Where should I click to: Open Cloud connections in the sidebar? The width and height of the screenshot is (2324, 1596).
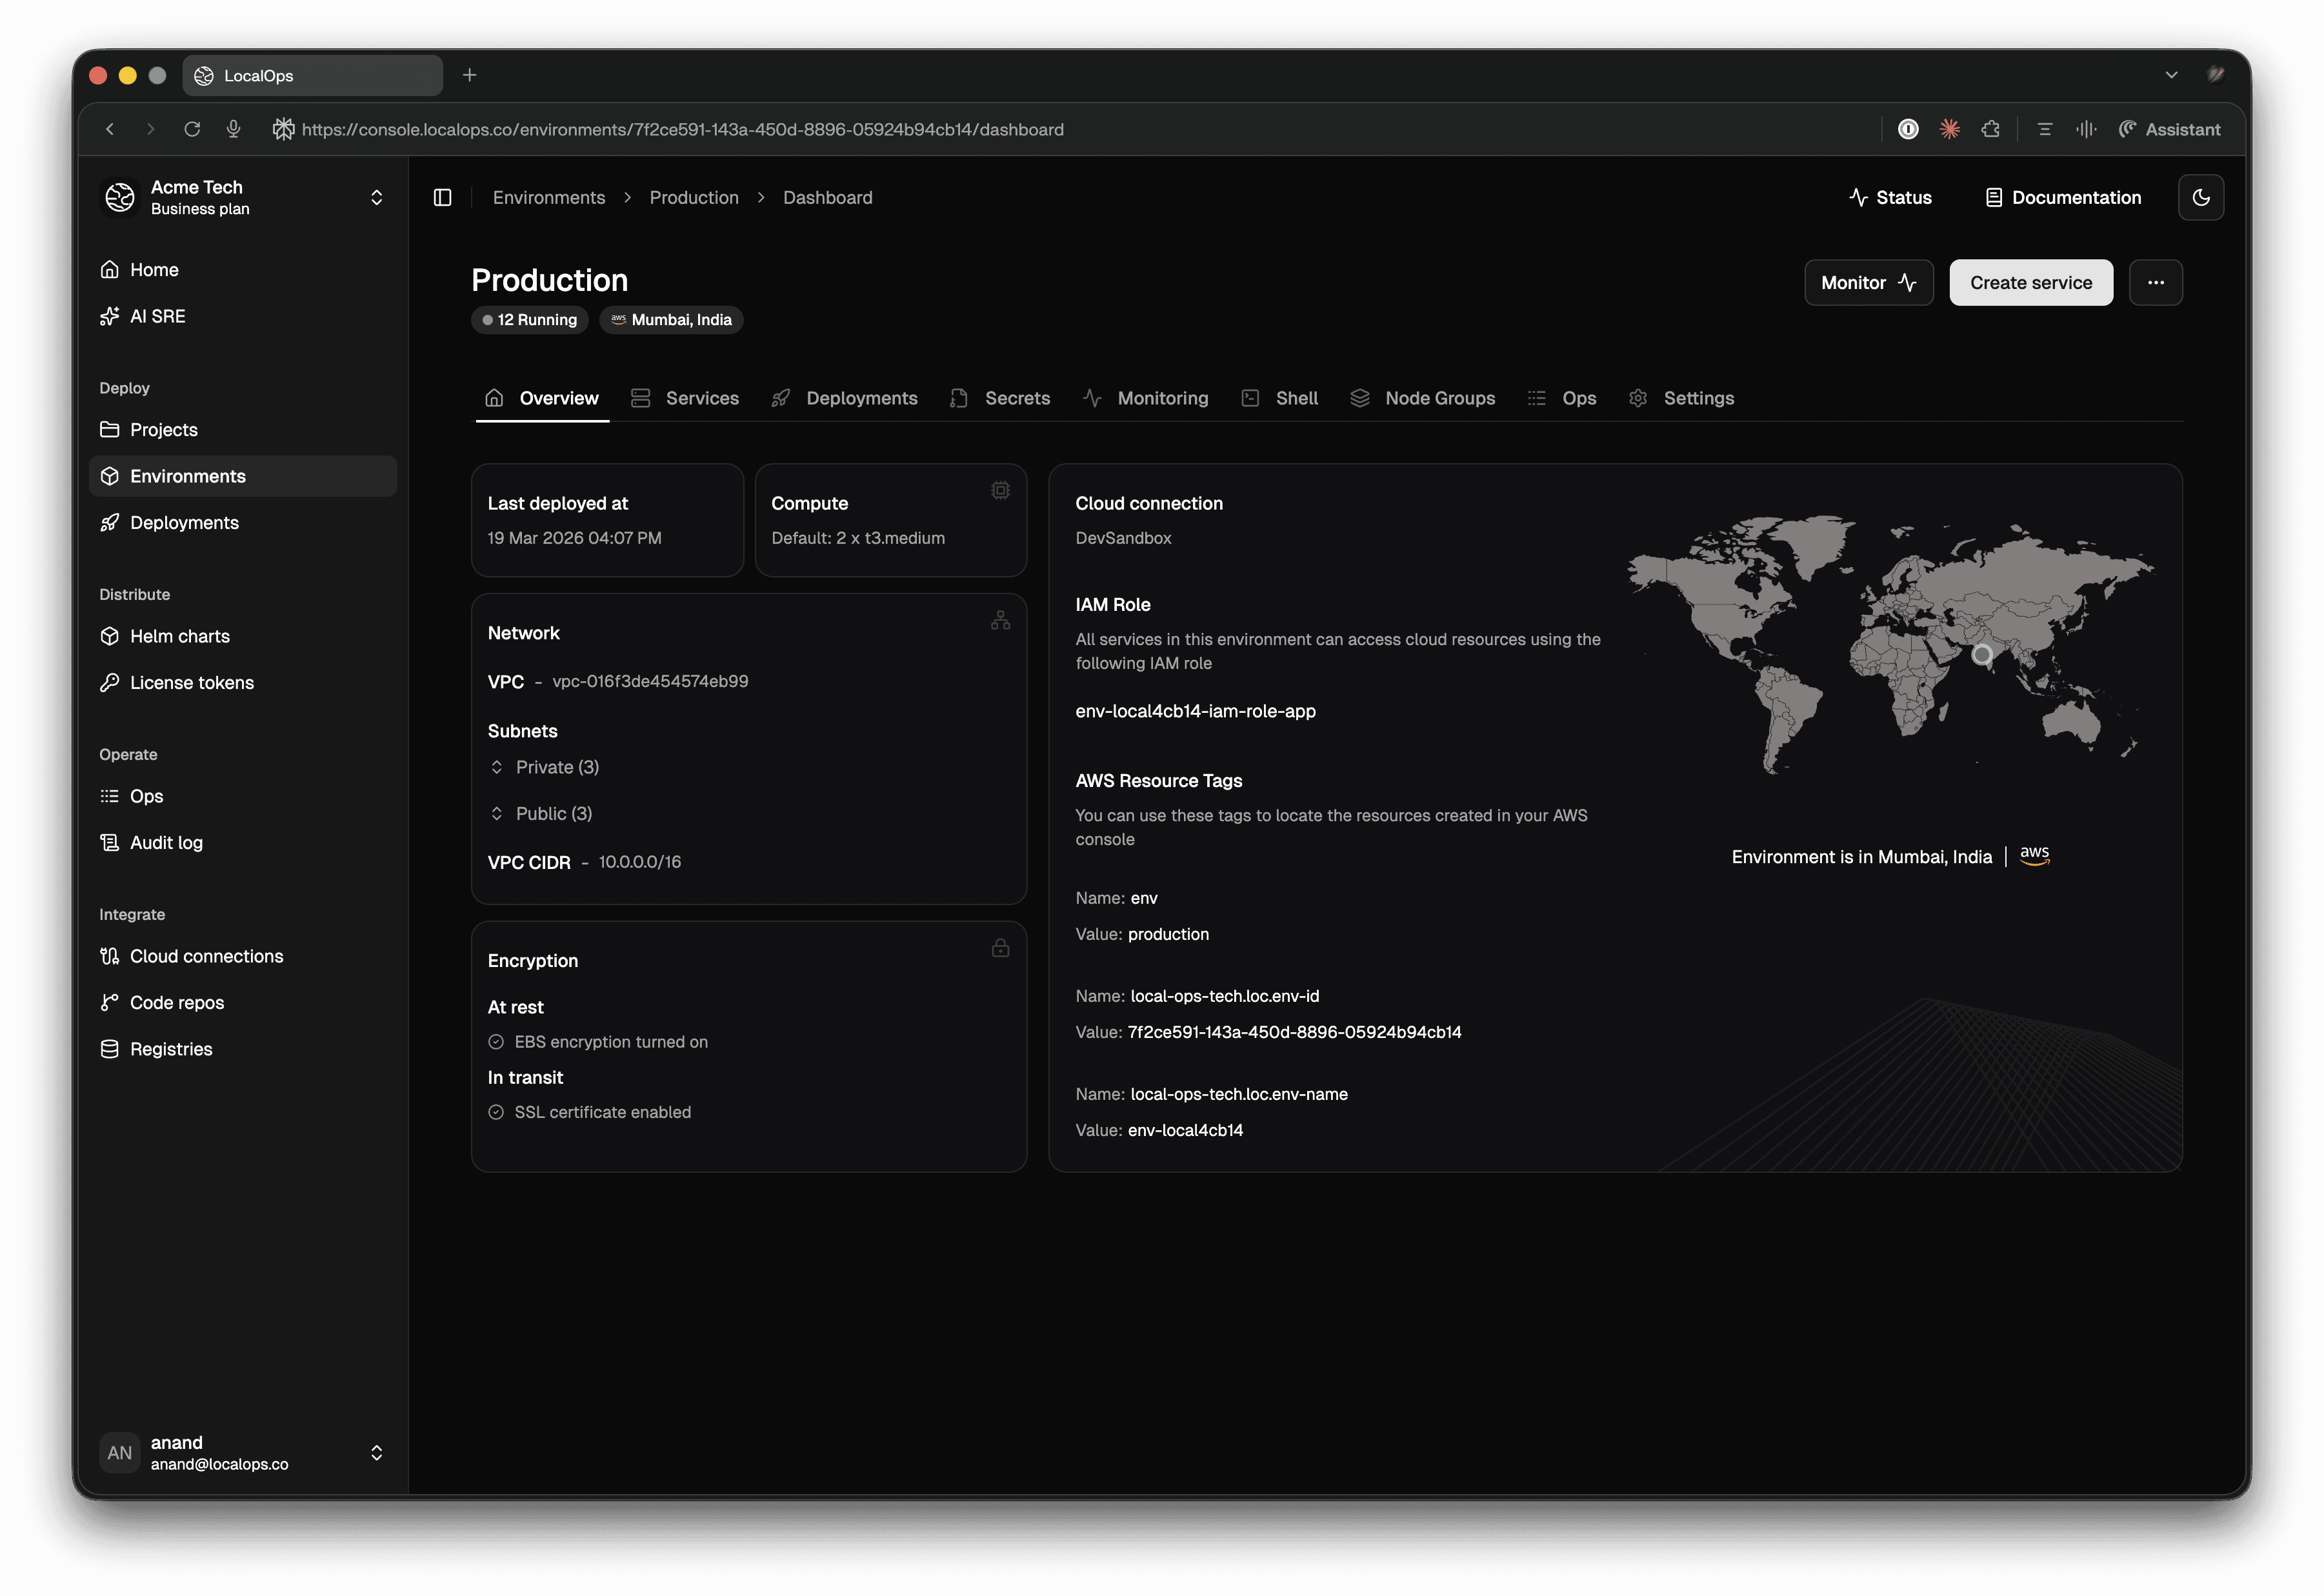(x=206, y=956)
